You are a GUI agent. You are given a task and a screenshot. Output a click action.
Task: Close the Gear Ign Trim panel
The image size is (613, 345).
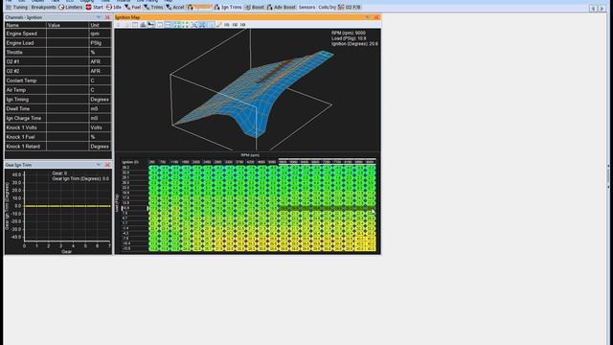[x=107, y=165]
